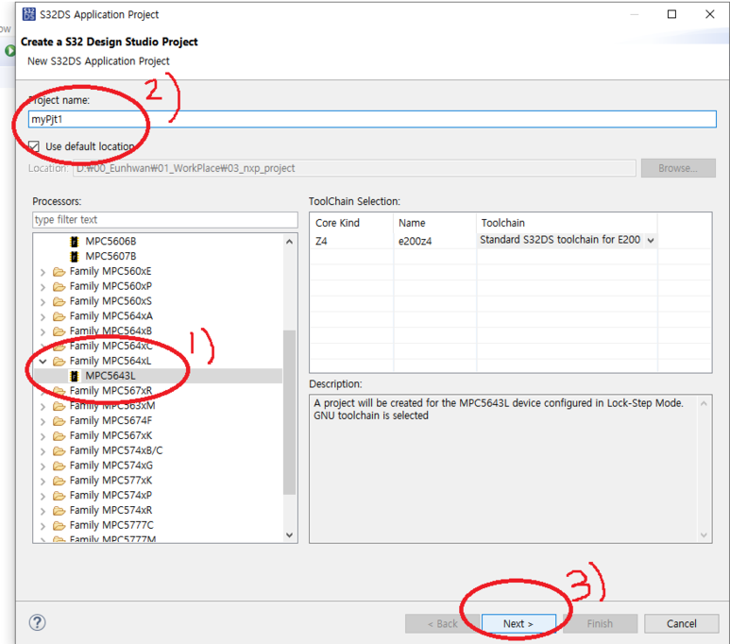This screenshot has height=644, width=730.
Task: Expand Family MPC560xS tree node
Action: pos(42,302)
